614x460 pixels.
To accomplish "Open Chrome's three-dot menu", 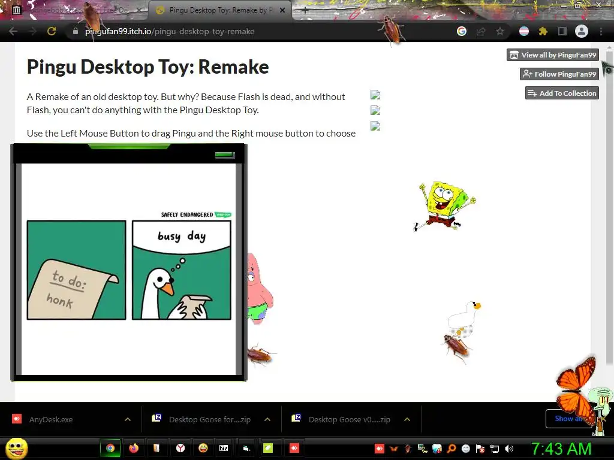I will [x=601, y=31].
